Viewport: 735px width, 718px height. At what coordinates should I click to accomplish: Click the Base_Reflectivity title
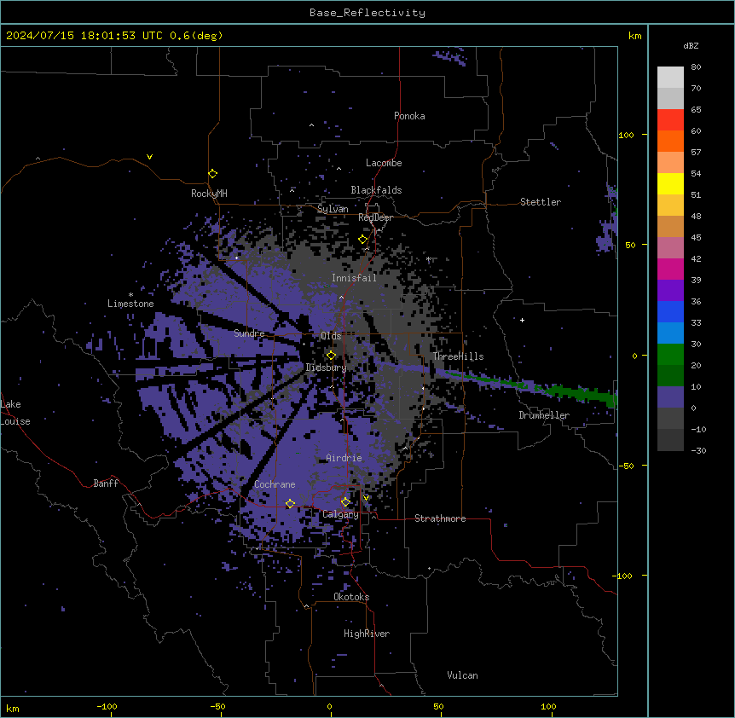click(x=367, y=13)
